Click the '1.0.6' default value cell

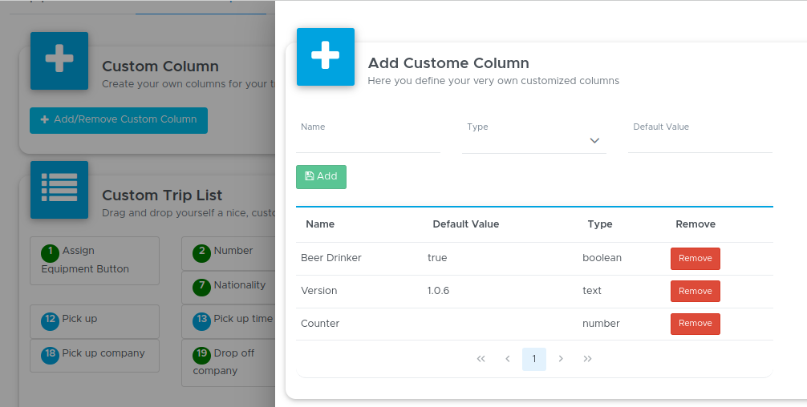438,291
